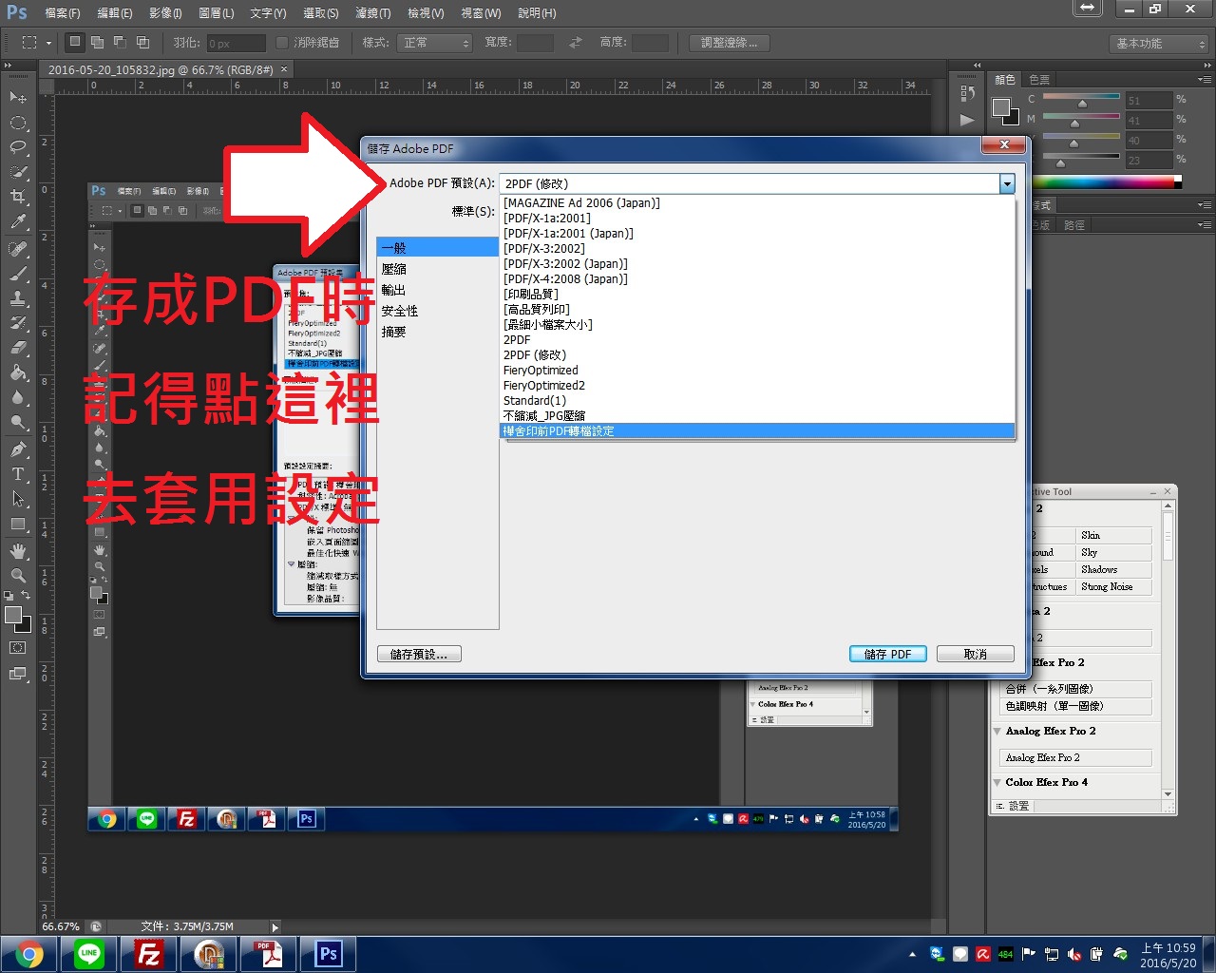The width and height of the screenshot is (1216, 973).
Task: Open the Adobe PDF preset dropdown arrow
Action: [x=1007, y=183]
